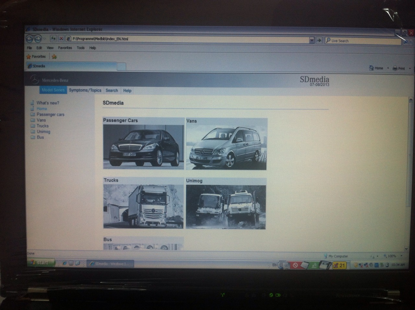The height and width of the screenshot is (310, 415).
Task: Click the browser Back arrow button
Action: coord(30,39)
